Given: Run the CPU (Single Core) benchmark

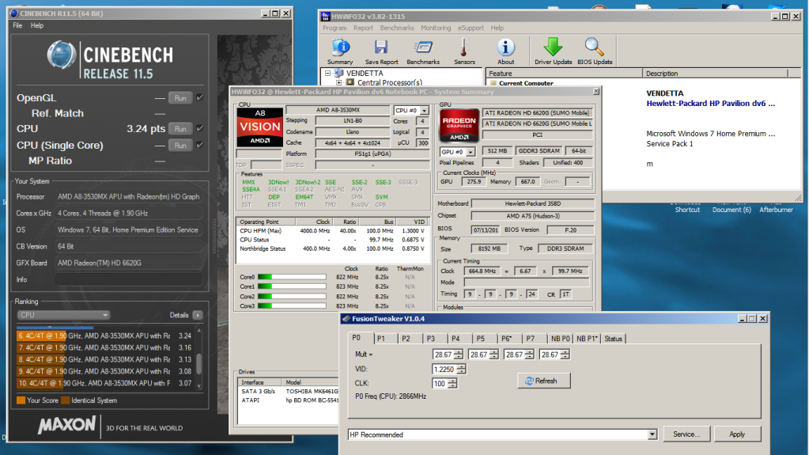Looking at the screenshot, I should (x=180, y=146).
